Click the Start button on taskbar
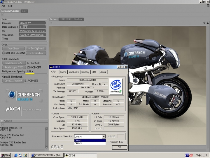This screenshot has height=158, width=210. pos(6,155)
